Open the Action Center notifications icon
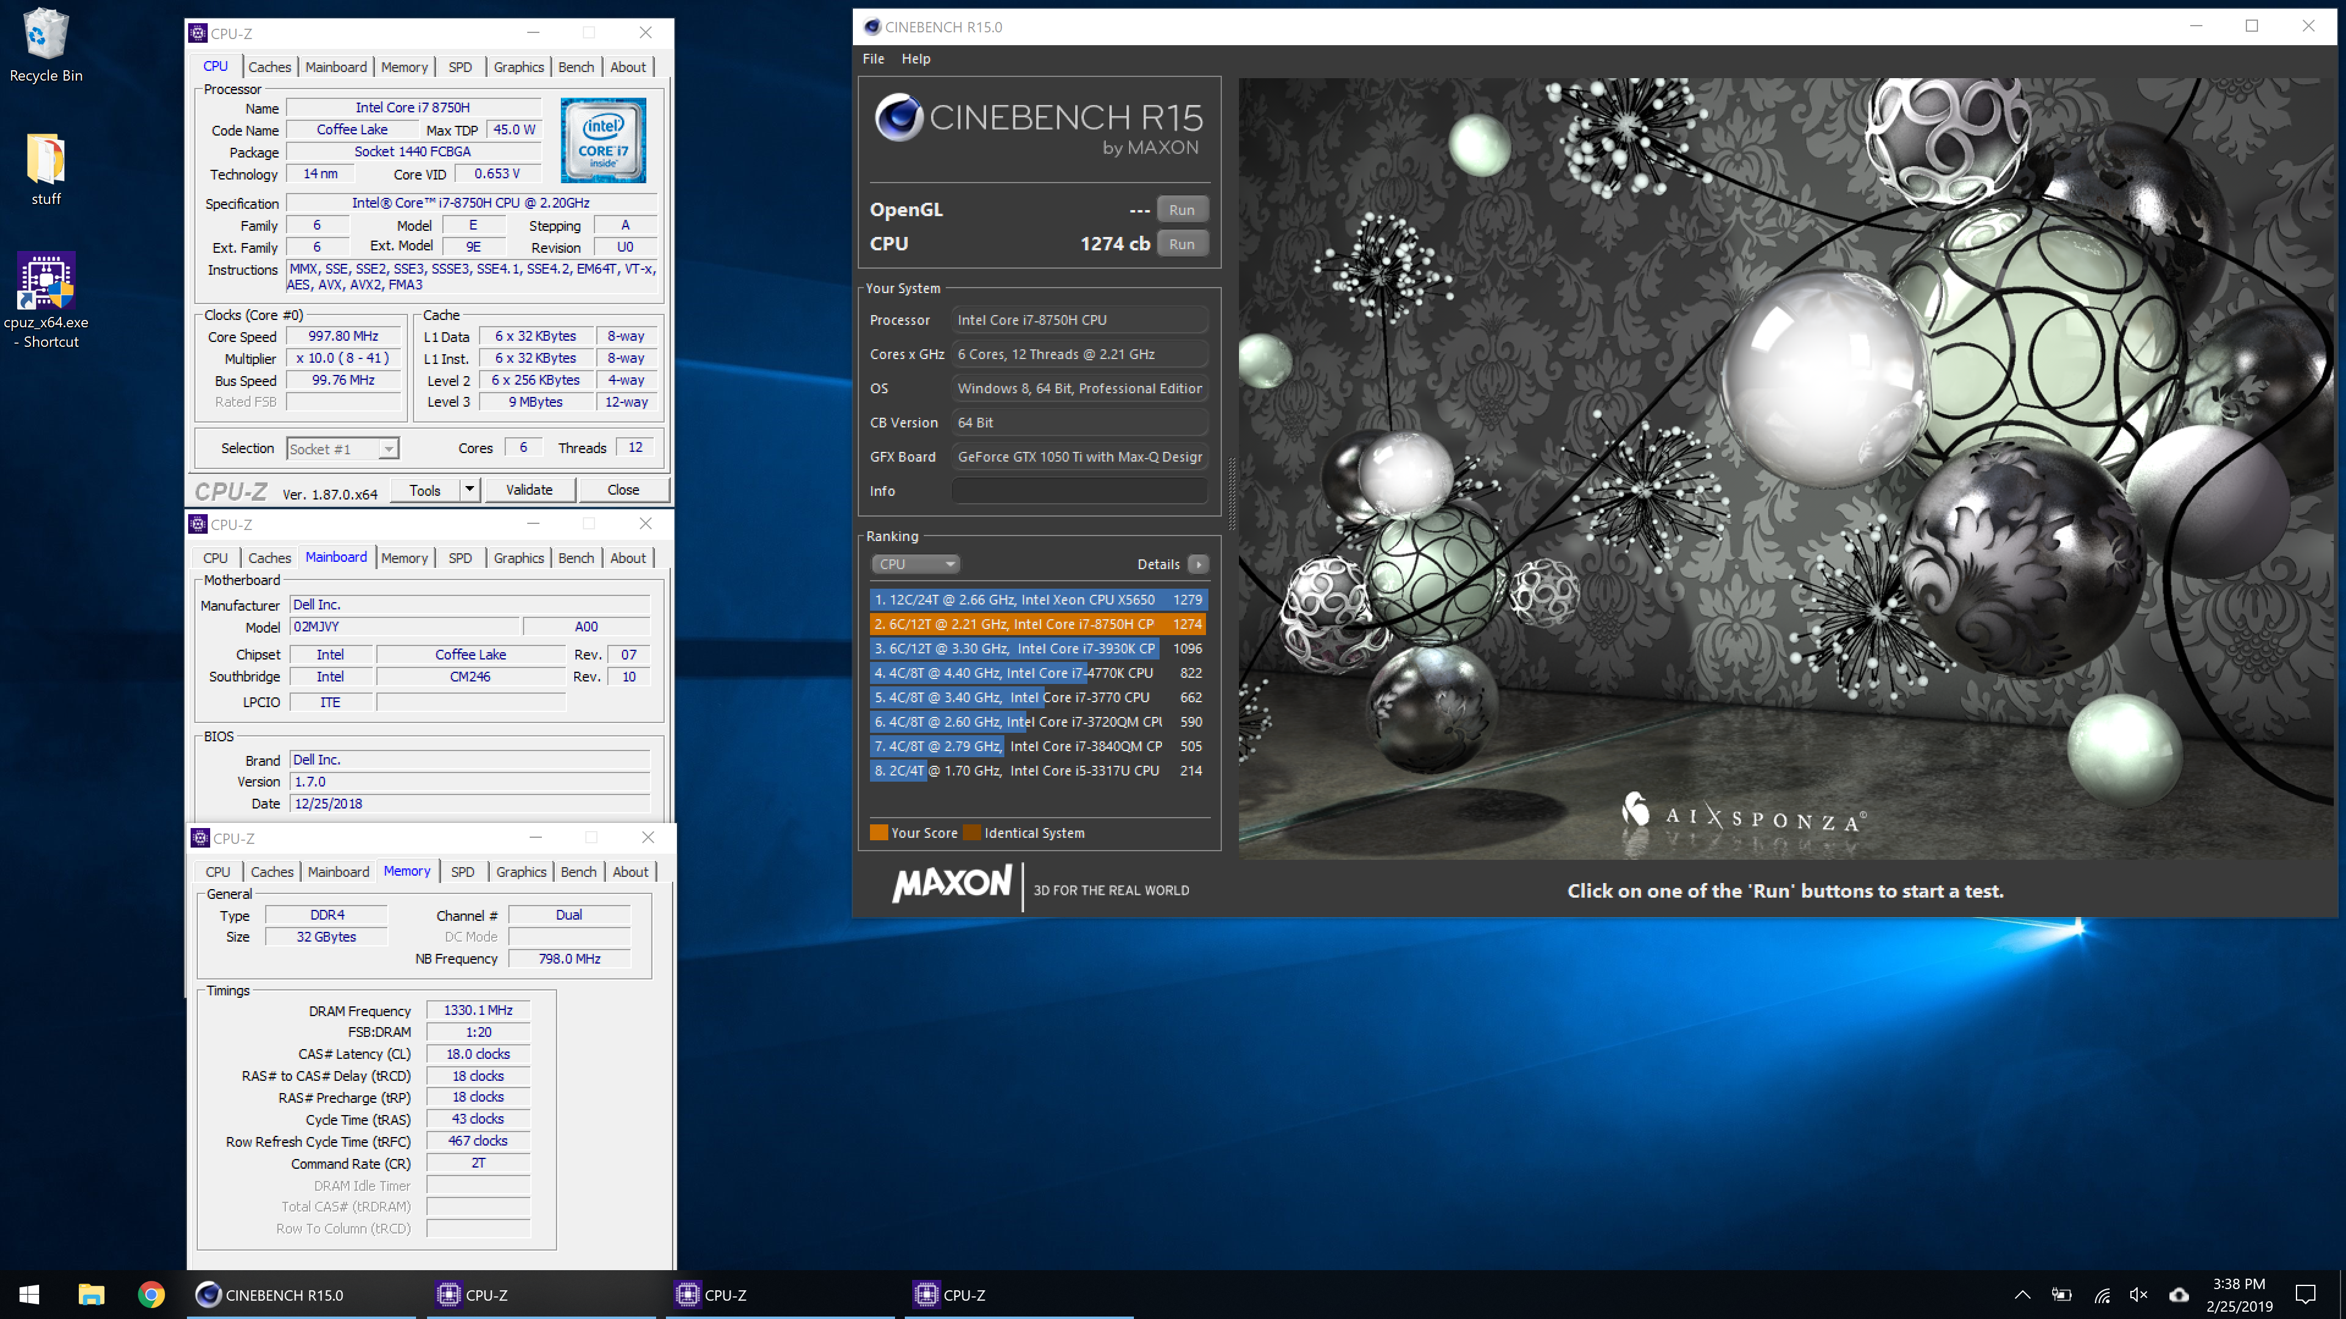2346x1319 pixels. click(2305, 1295)
